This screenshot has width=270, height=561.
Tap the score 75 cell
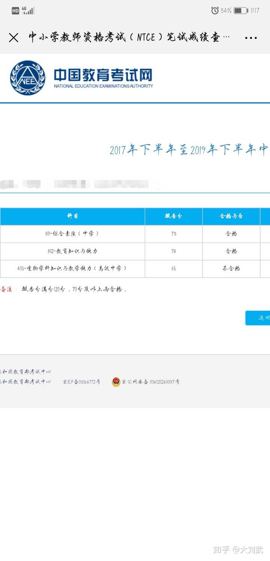(x=174, y=234)
